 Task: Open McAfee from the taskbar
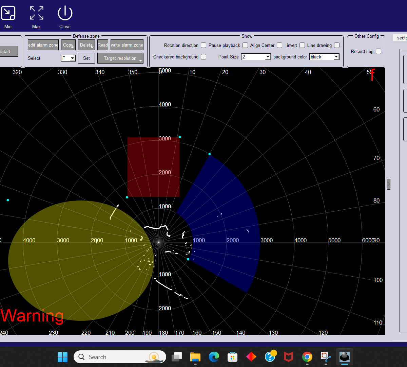pyautogui.click(x=288, y=357)
